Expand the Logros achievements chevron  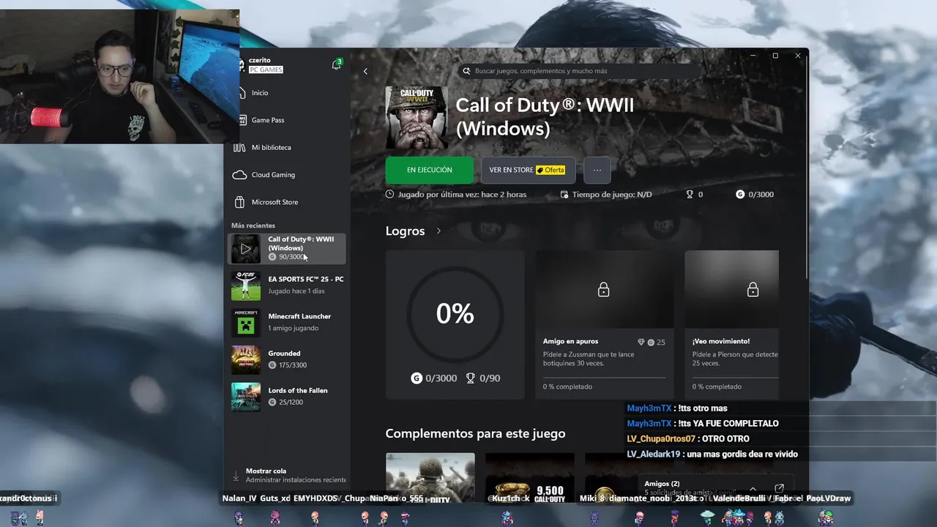coord(438,231)
